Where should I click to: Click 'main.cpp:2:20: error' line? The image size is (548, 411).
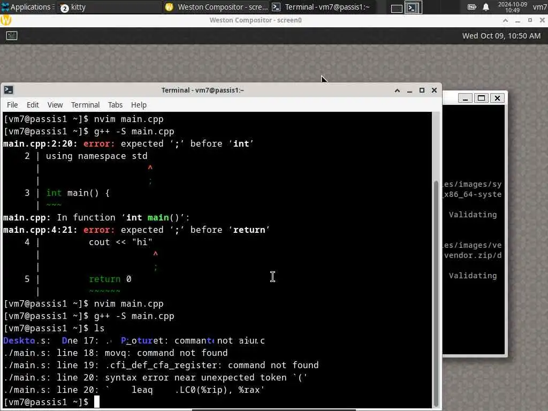[x=128, y=143]
